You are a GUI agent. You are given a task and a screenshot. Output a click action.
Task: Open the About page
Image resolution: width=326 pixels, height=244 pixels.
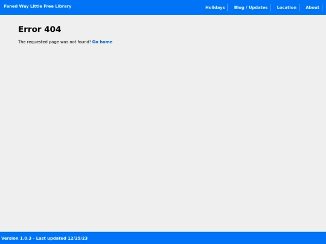click(312, 7)
